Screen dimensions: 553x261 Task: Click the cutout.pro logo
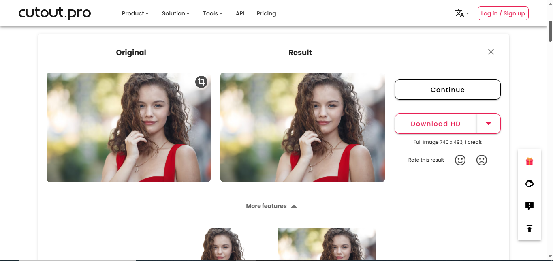55,13
